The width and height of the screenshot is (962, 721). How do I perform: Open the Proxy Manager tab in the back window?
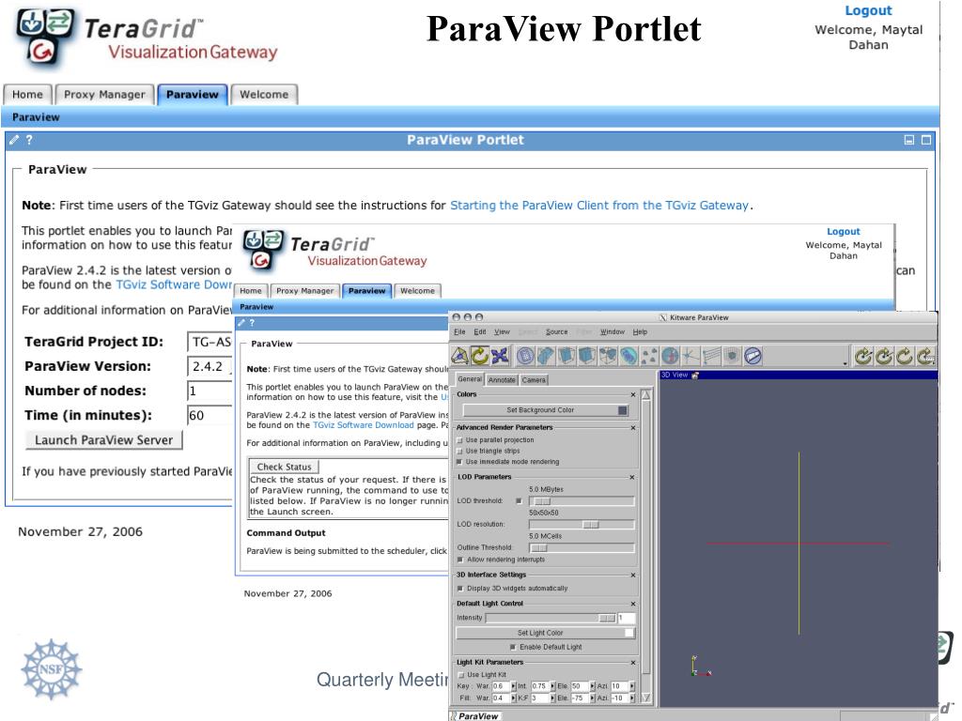[x=104, y=95]
